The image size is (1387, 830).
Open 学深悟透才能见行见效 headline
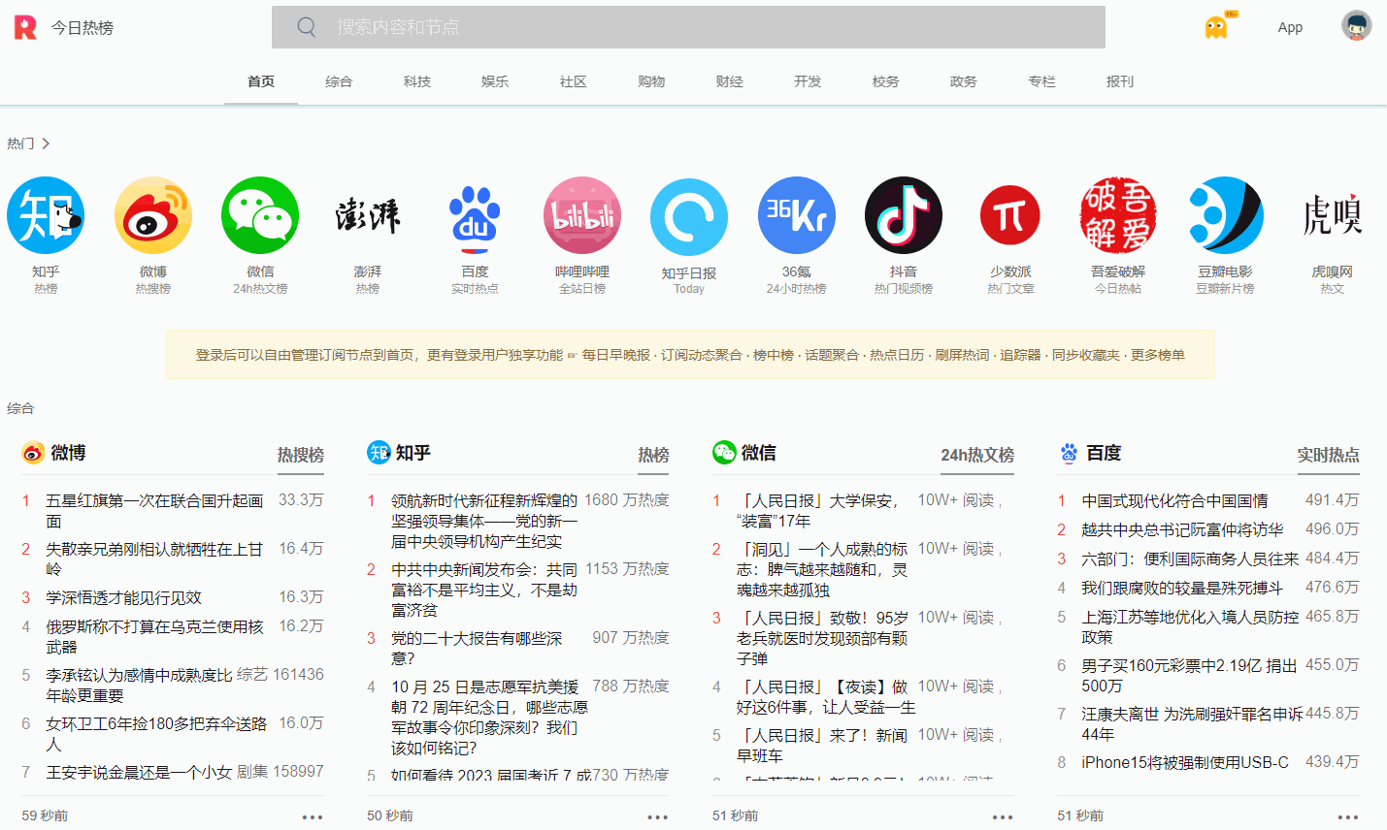pos(124,598)
